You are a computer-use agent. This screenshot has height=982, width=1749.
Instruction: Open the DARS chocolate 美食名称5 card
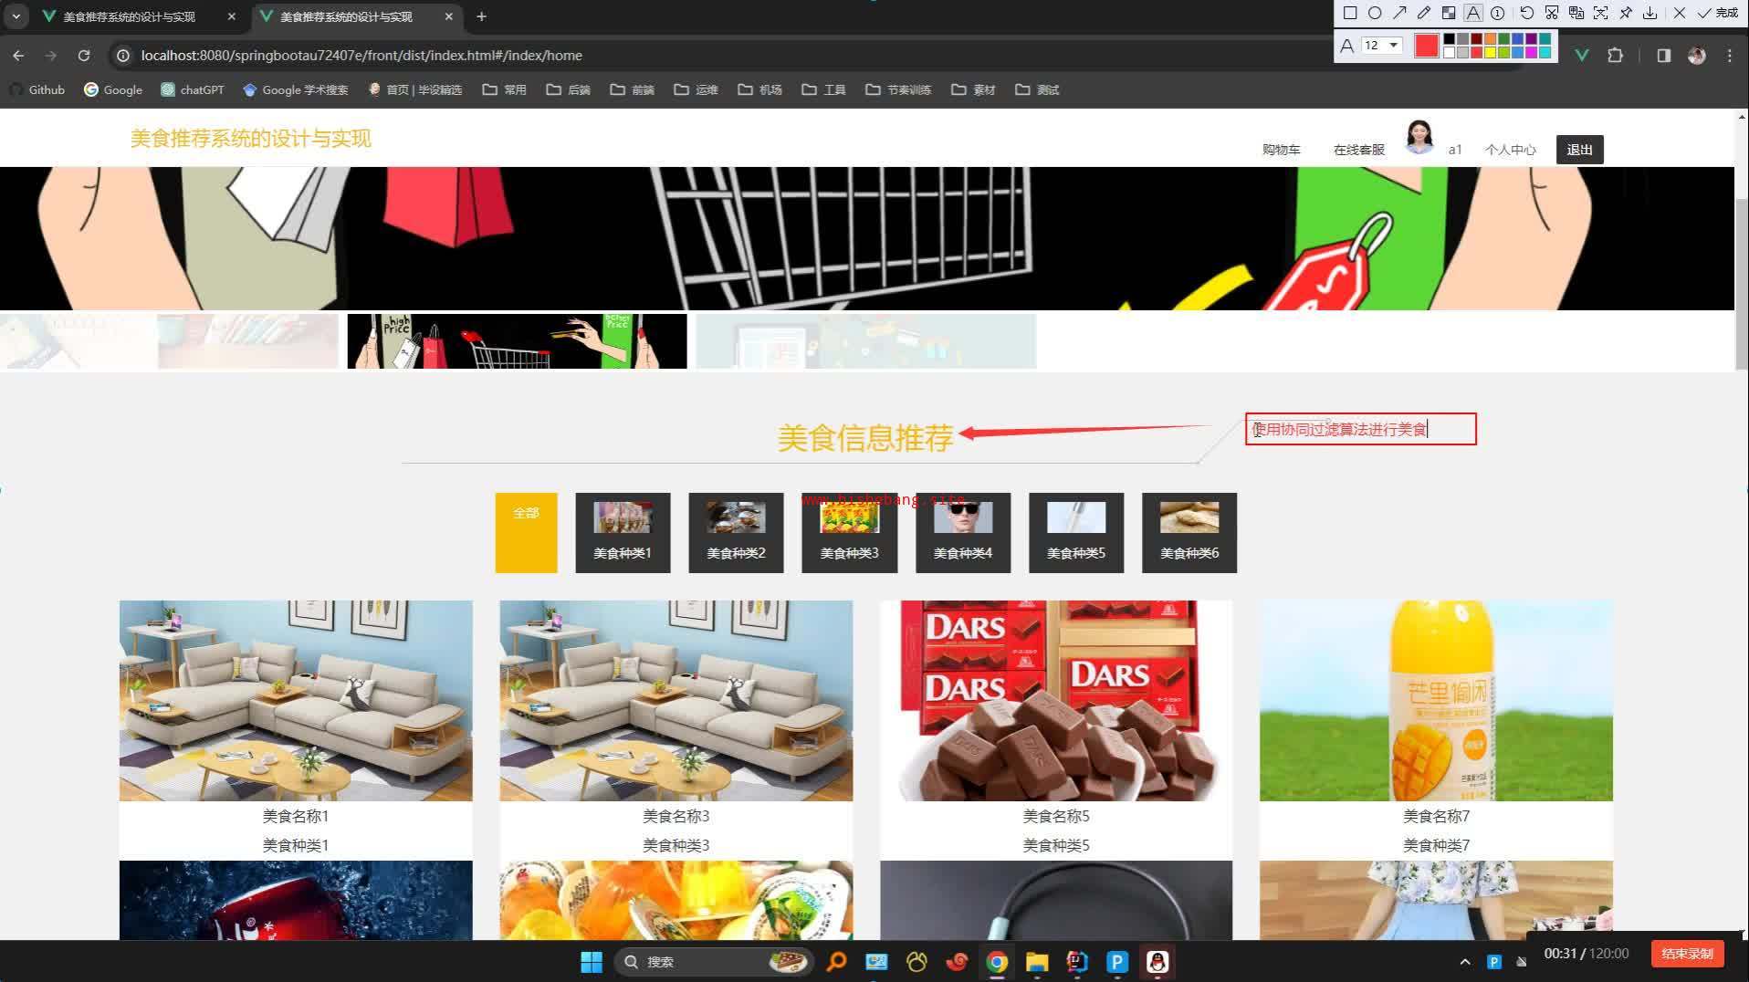coord(1055,701)
